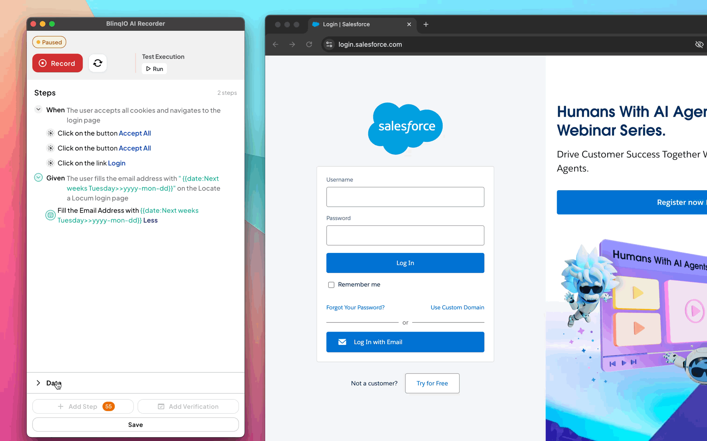Click Less to collapse step text
This screenshot has height=441, width=707.
(150, 220)
